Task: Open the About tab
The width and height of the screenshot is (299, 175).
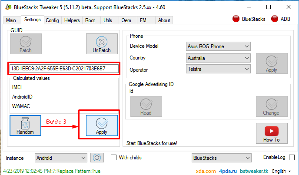Action: 164,20
